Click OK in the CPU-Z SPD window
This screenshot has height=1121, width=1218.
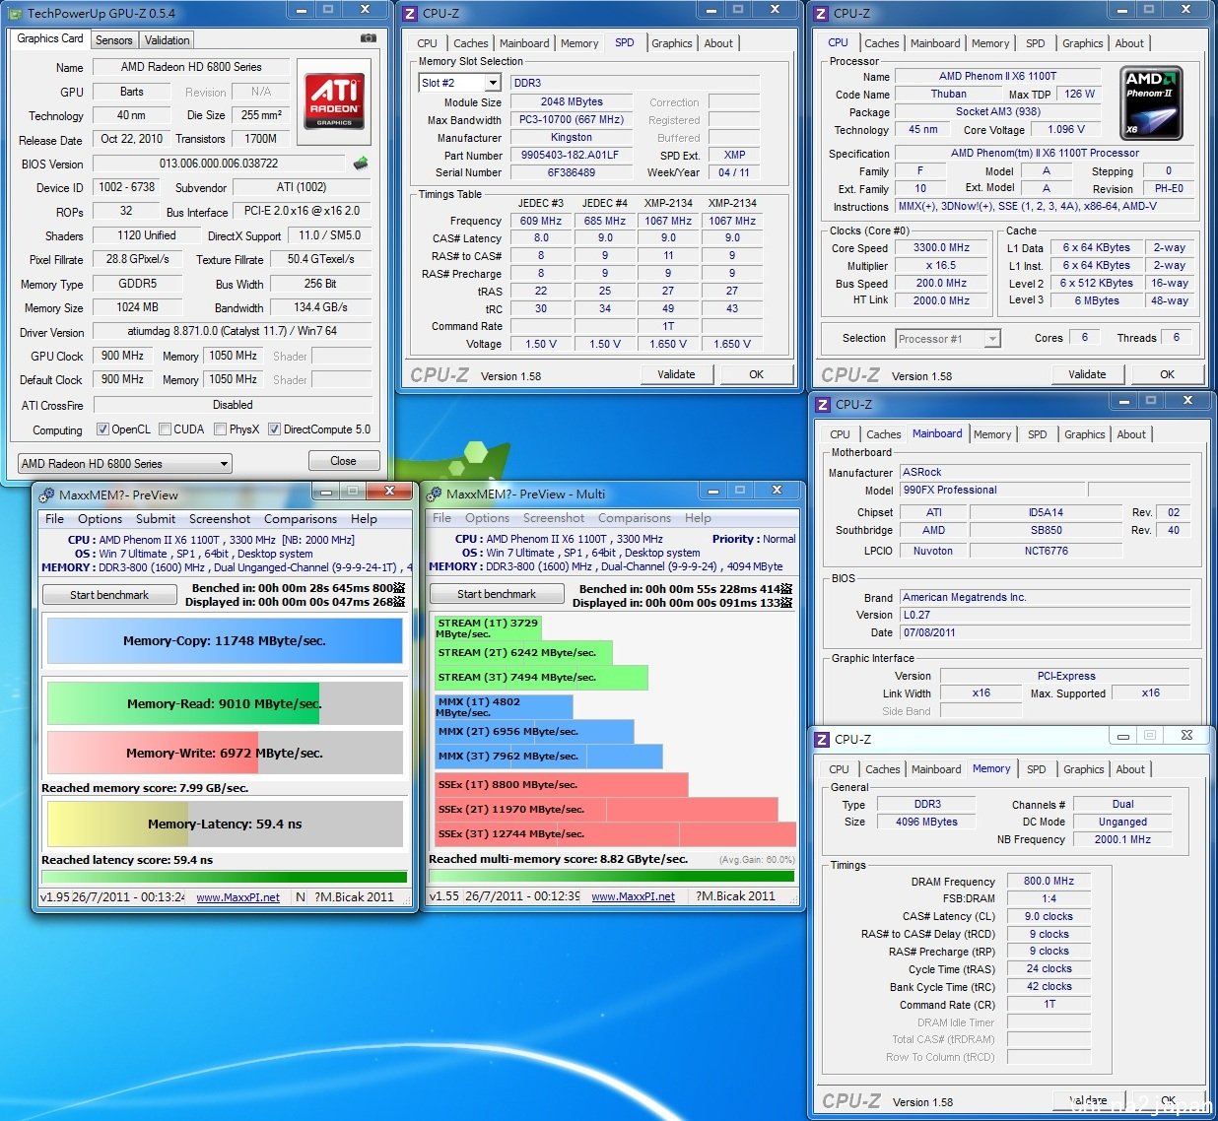tap(756, 374)
